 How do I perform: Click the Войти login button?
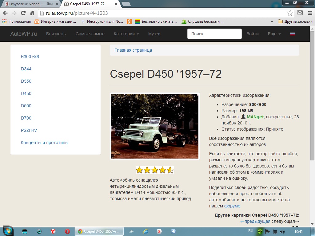(x=252, y=34)
